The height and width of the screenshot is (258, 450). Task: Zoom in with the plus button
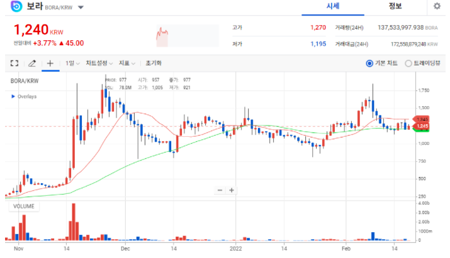pos(232,190)
